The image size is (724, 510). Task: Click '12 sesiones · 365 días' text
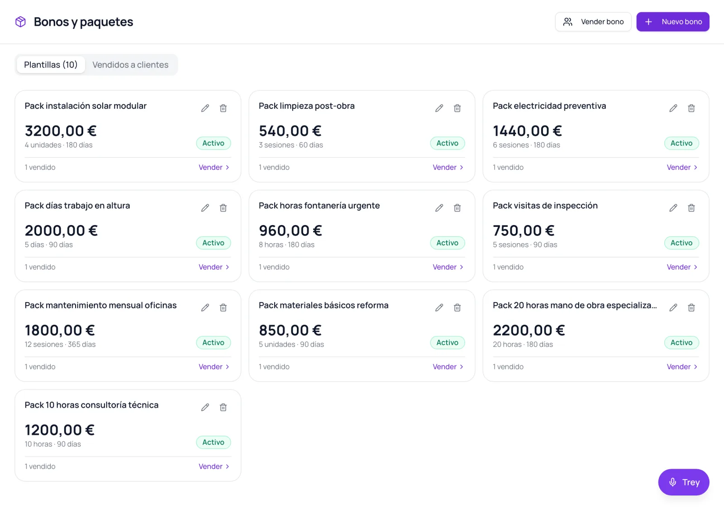[x=60, y=344]
